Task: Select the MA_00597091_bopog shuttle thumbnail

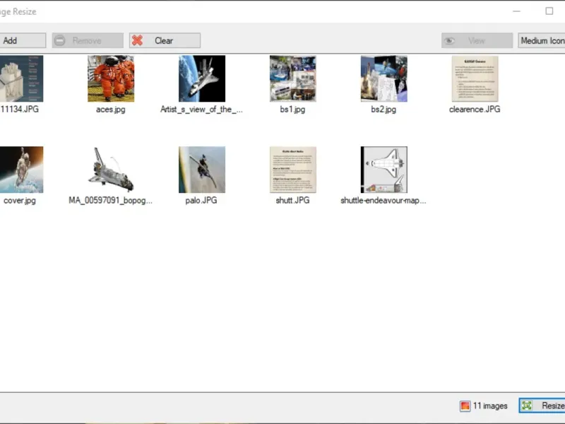Action: click(x=111, y=170)
